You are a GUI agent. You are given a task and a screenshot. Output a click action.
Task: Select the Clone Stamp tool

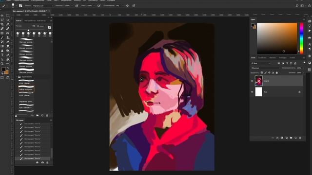coord(8,37)
